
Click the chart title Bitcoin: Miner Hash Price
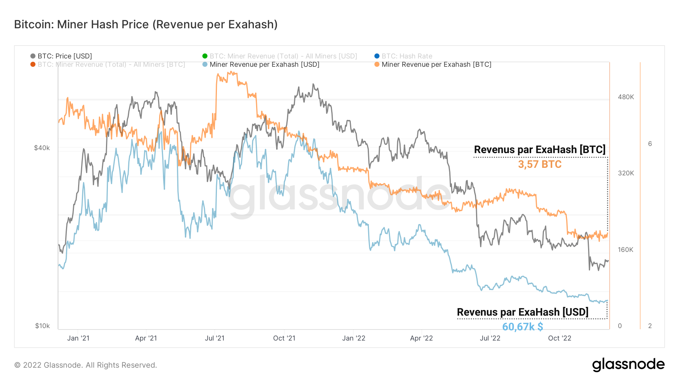146,25
